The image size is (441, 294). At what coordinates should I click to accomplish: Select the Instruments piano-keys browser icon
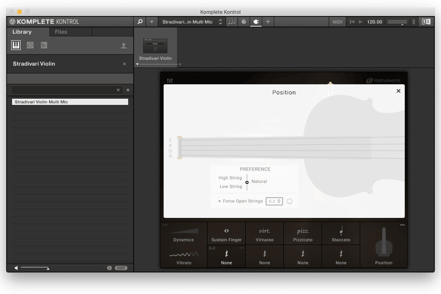click(16, 45)
